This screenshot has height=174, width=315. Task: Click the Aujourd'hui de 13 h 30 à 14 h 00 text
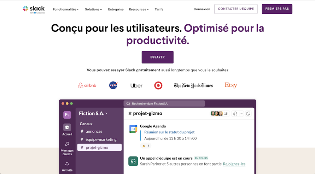[170, 138]
